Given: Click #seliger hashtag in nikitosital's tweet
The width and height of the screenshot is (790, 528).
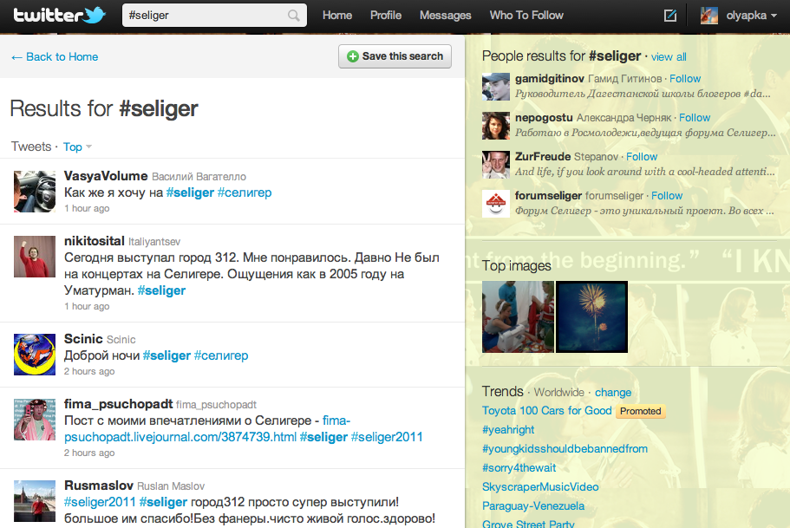Looking at the screenshot, I should coord(161,290).
